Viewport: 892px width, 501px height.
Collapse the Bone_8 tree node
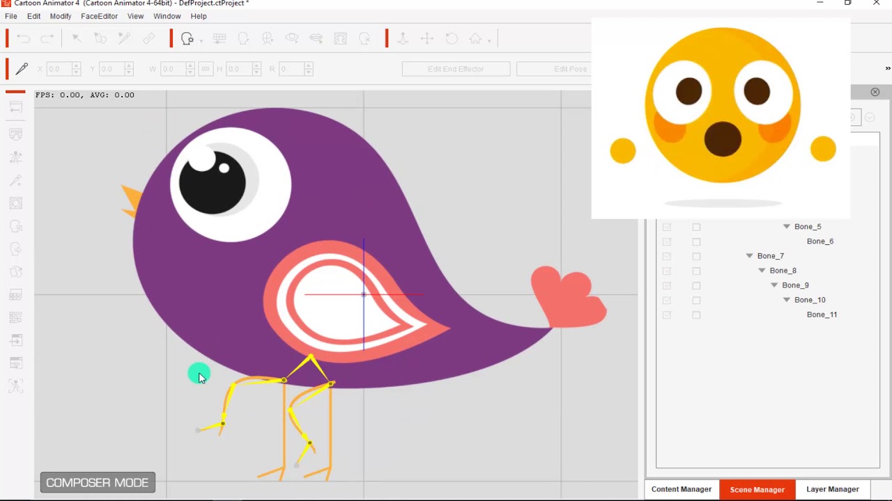[x=762, y=271]
